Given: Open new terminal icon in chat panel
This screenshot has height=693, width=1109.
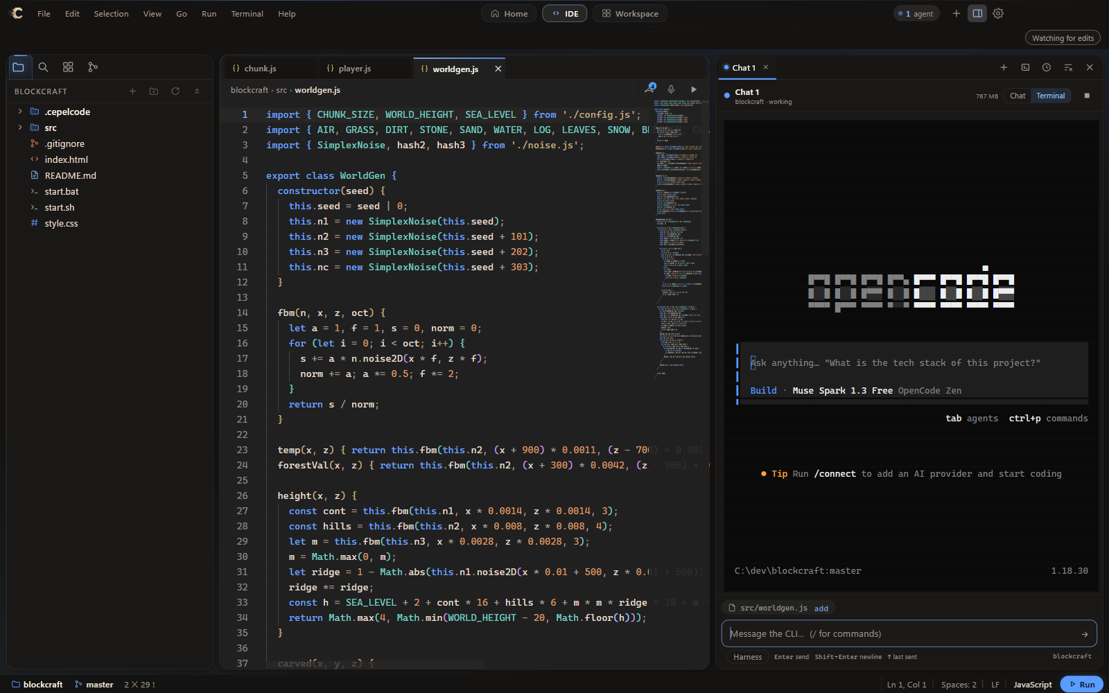Looking at the screenshot, I should 1025,67.
